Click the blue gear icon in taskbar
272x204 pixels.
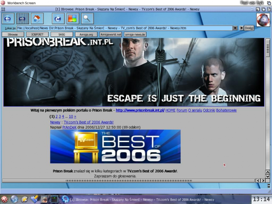click(x=65, y=199)
